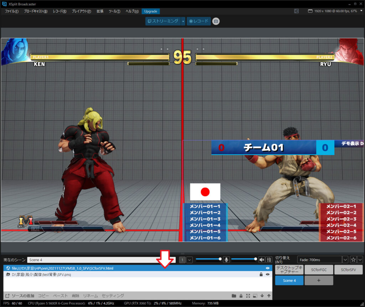Click コピー in source toolbar
The height and width of the screenshot is (307, 365).
pyautogui.click(x=43, y=296)
